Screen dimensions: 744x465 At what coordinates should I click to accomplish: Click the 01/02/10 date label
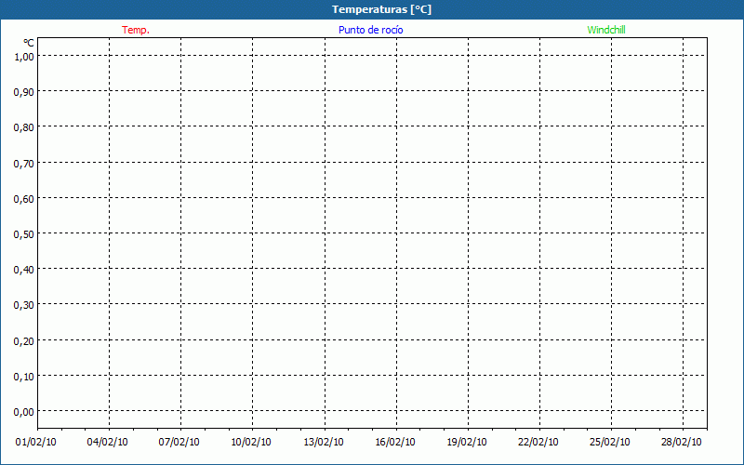pos(35,443)
